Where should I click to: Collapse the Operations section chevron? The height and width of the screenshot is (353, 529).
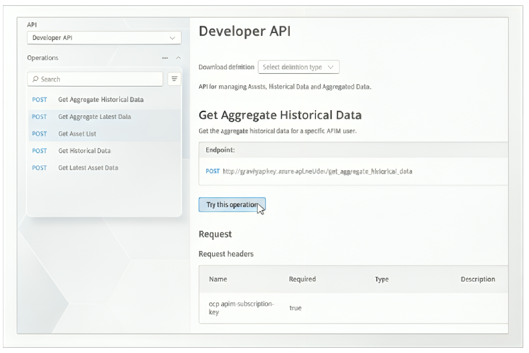[178, 58]
